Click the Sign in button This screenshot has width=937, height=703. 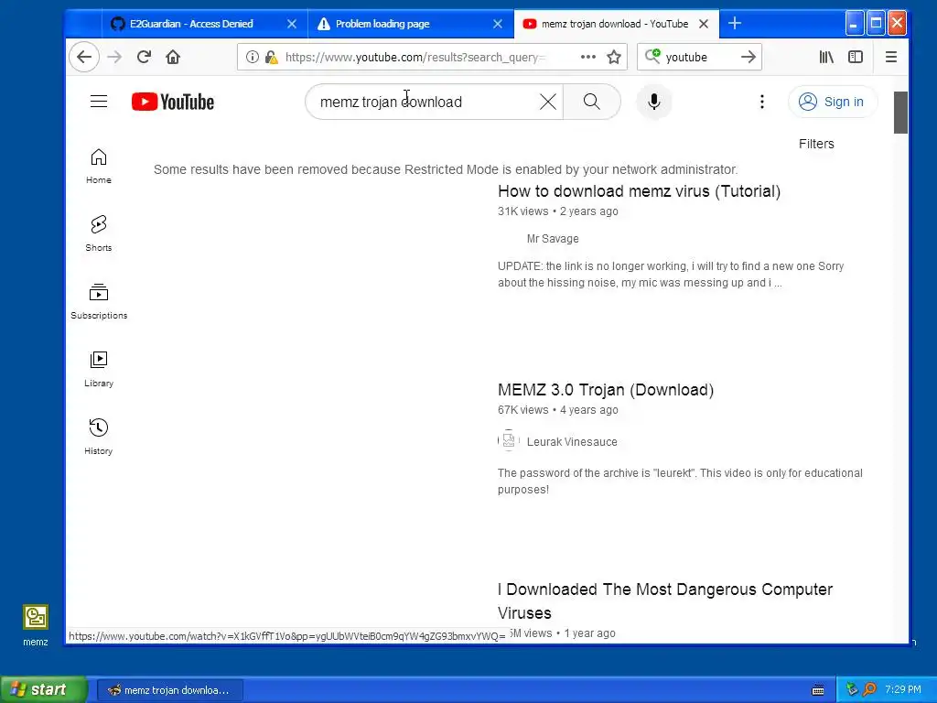coord(833,102)
